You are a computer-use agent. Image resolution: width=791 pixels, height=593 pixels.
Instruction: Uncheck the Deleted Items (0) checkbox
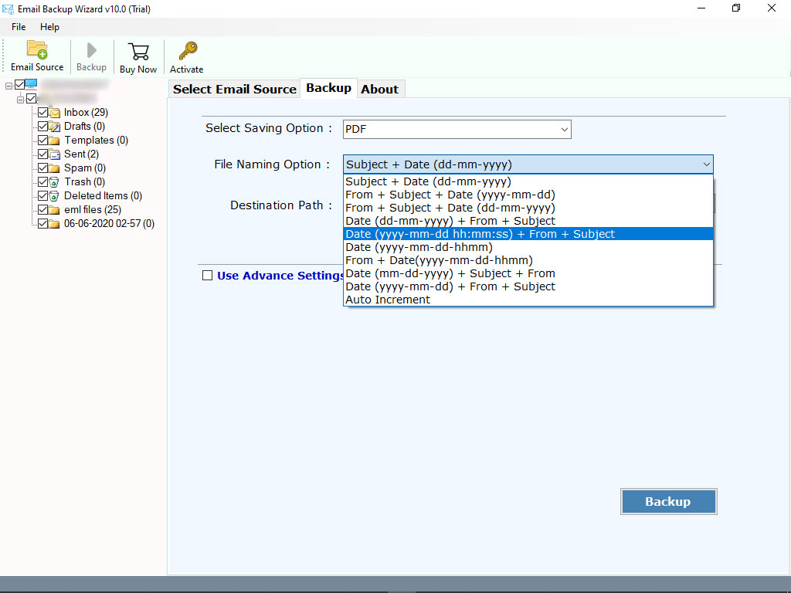(43, 195)
